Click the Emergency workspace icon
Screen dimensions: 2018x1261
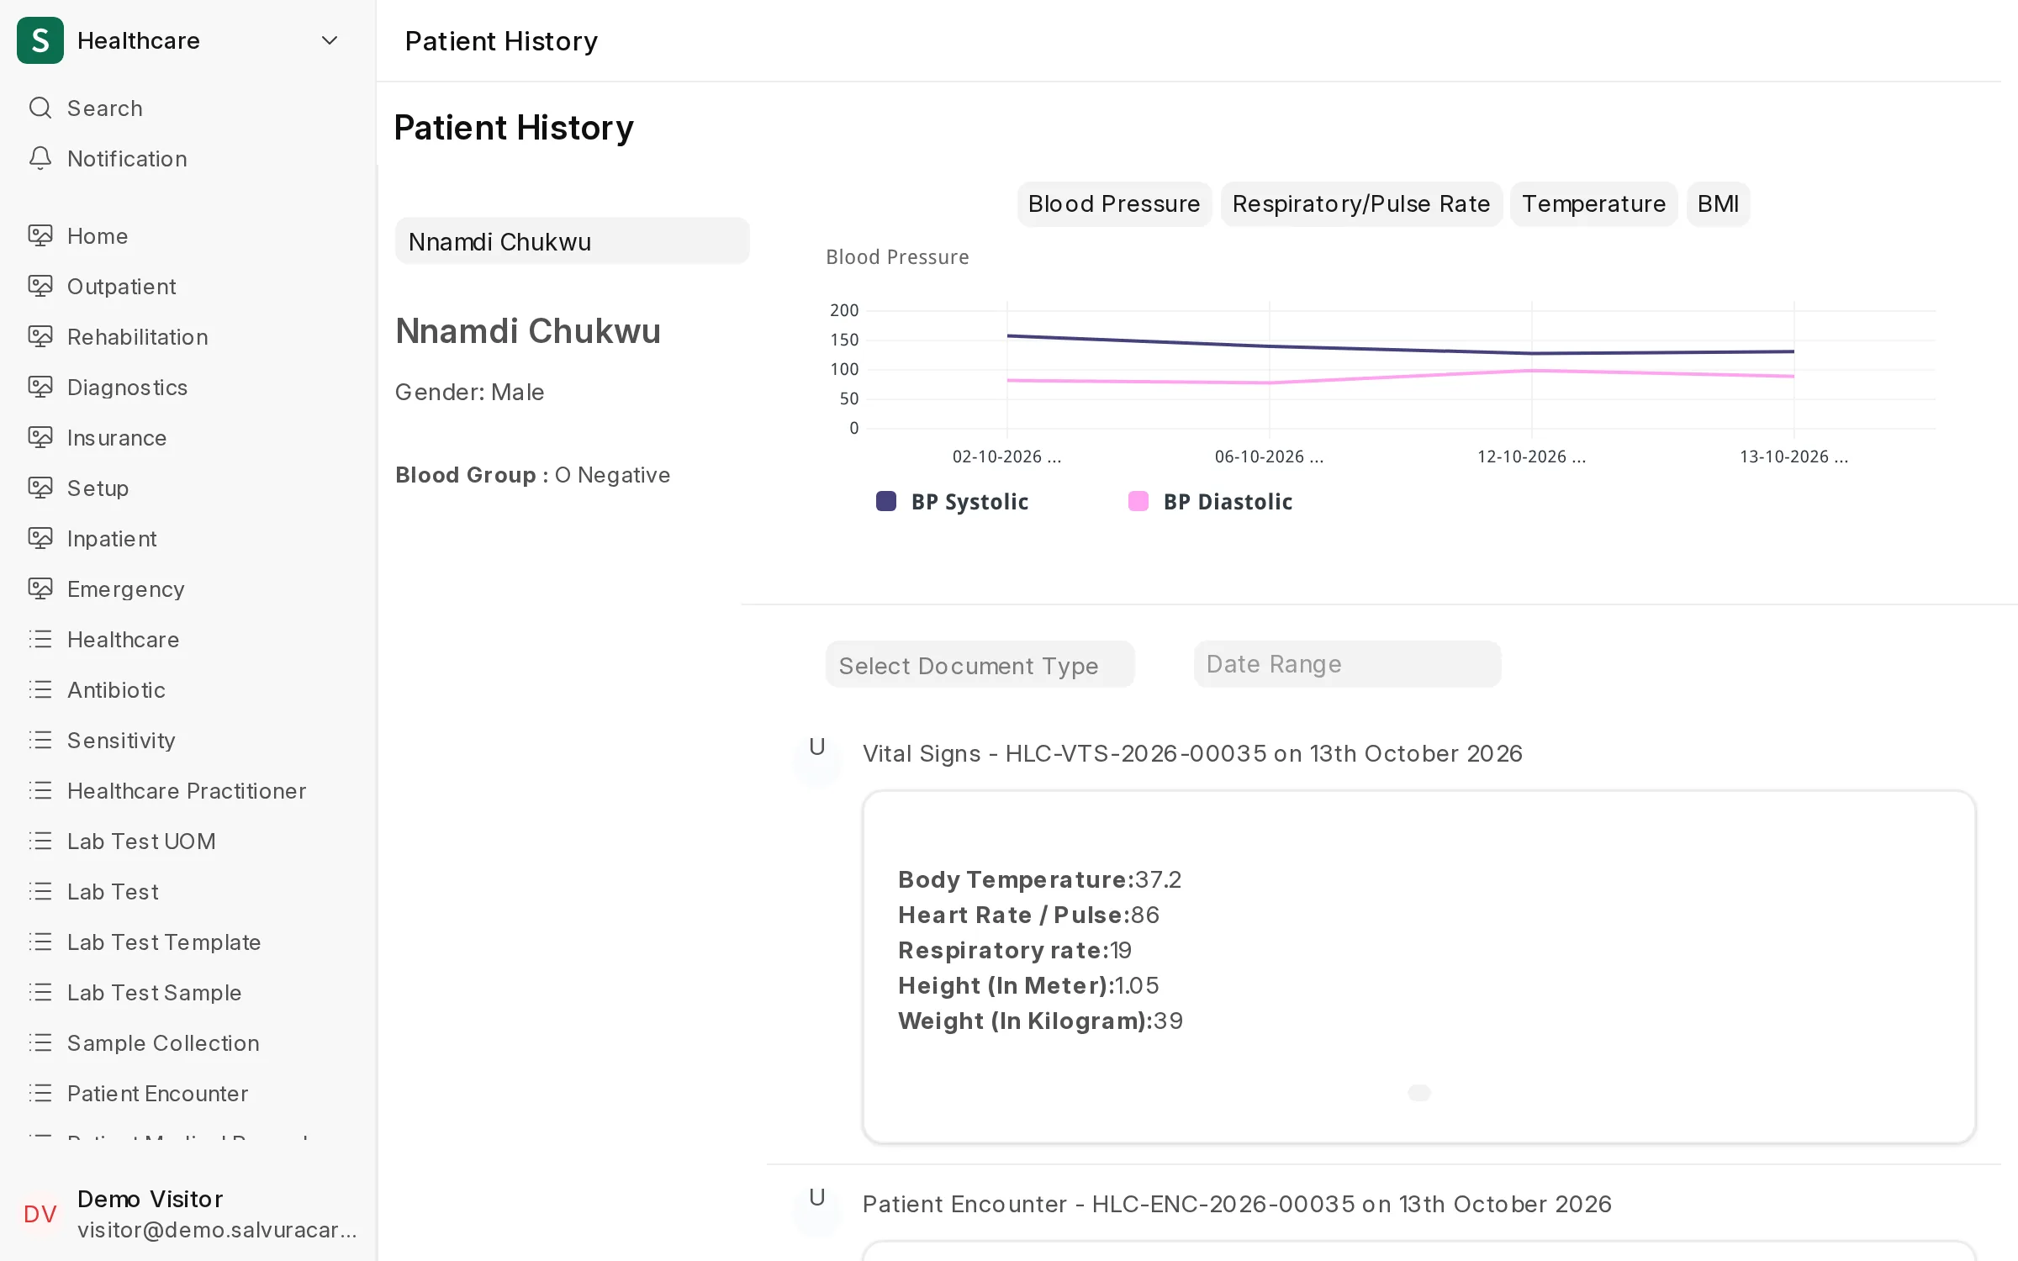point(40,589)
